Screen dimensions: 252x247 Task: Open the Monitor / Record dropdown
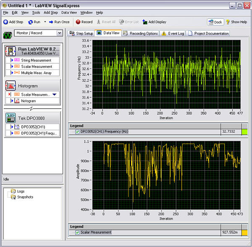59,33
